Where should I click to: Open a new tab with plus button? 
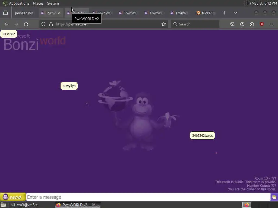tap(225, 13)
